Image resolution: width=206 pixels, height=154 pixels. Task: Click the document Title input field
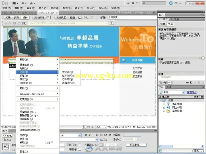[x=132, y=17]
